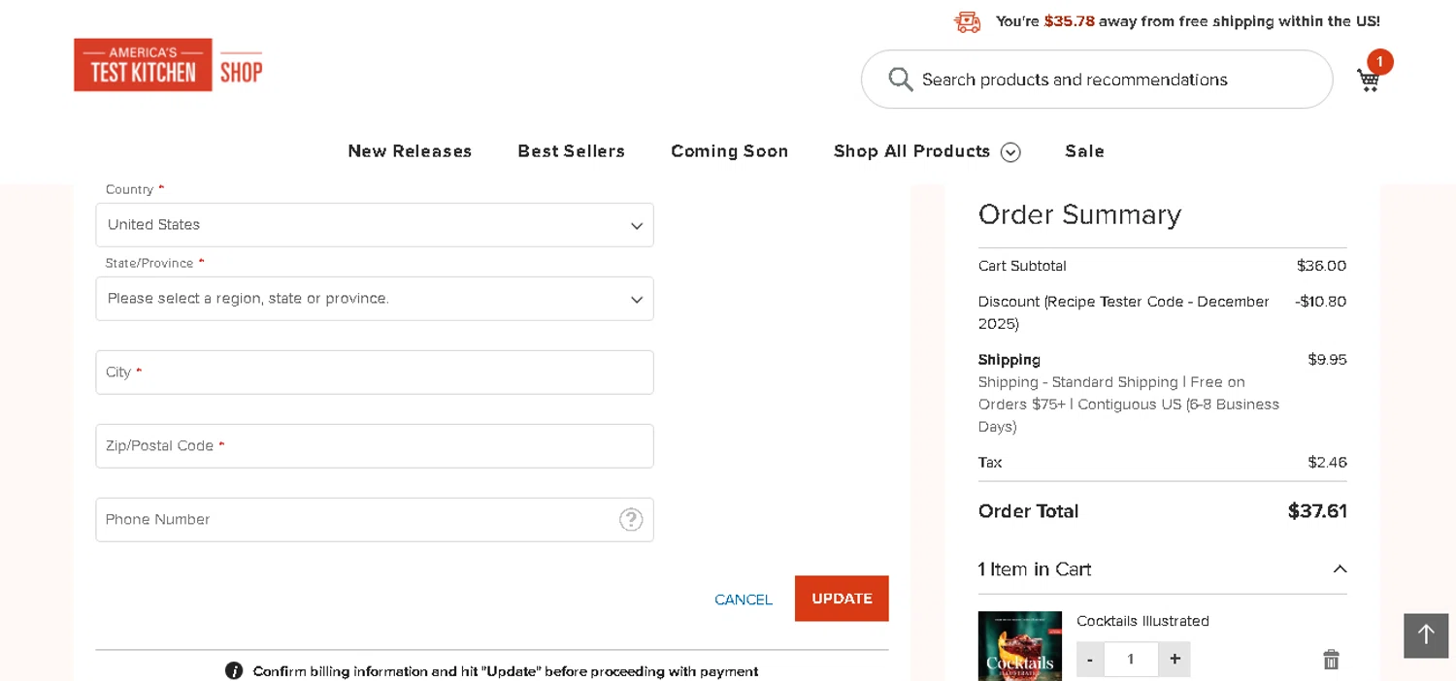The image size is (1456, 681).
Task: Click the back-to-top arrow button
Action: click(1426, 635)
